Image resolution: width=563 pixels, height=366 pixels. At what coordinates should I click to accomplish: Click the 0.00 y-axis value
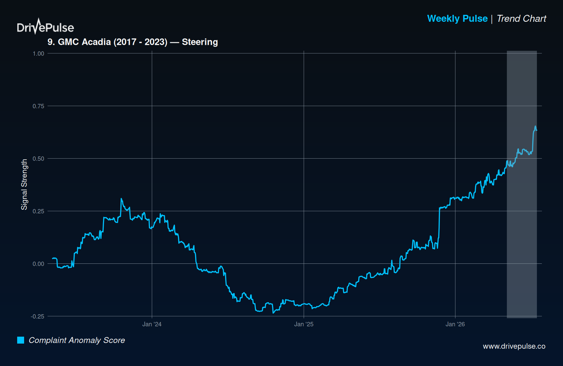click(38, 264)
